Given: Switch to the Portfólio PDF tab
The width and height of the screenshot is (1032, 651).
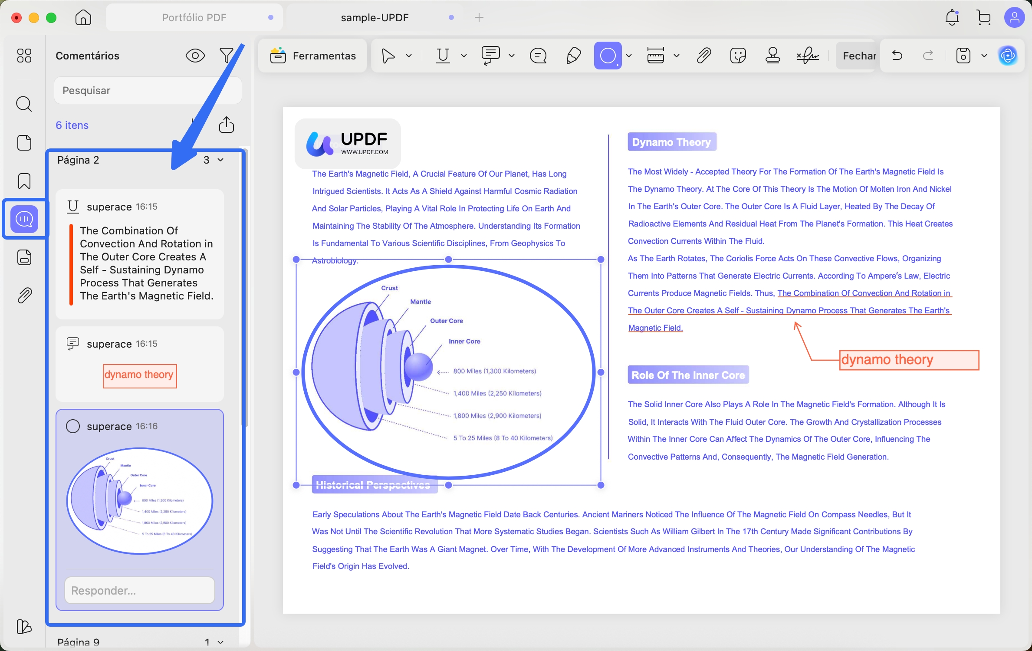Looking at the screenshot, I should (194, 17).
